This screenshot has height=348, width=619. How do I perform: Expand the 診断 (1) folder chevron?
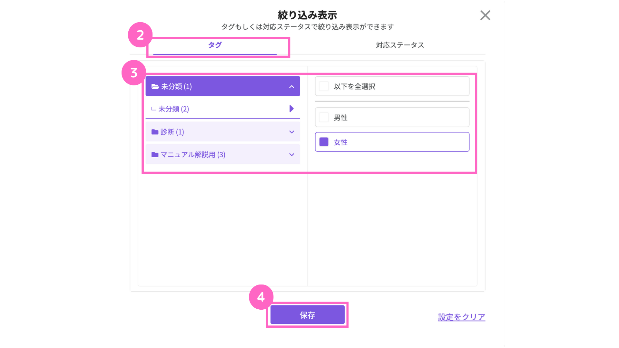pos(291,132)
